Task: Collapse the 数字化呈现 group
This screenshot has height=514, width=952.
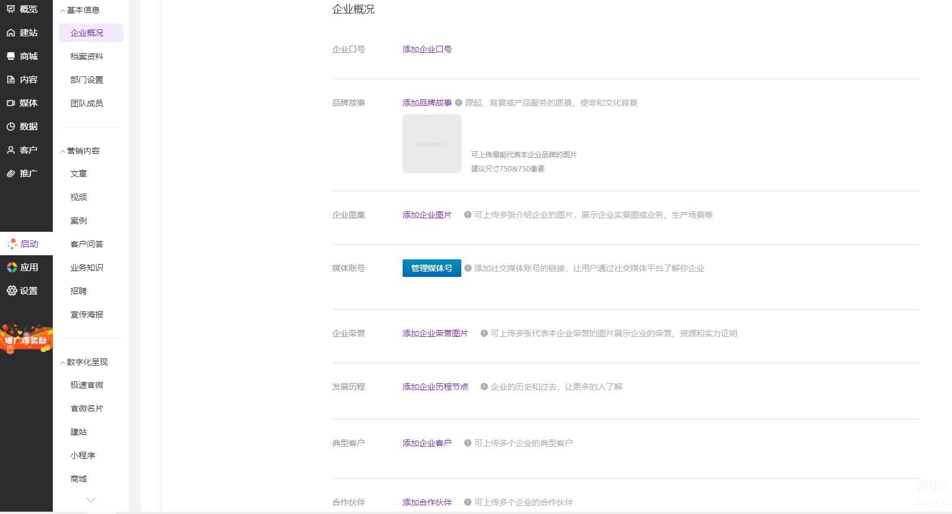Action: point(63,363)
